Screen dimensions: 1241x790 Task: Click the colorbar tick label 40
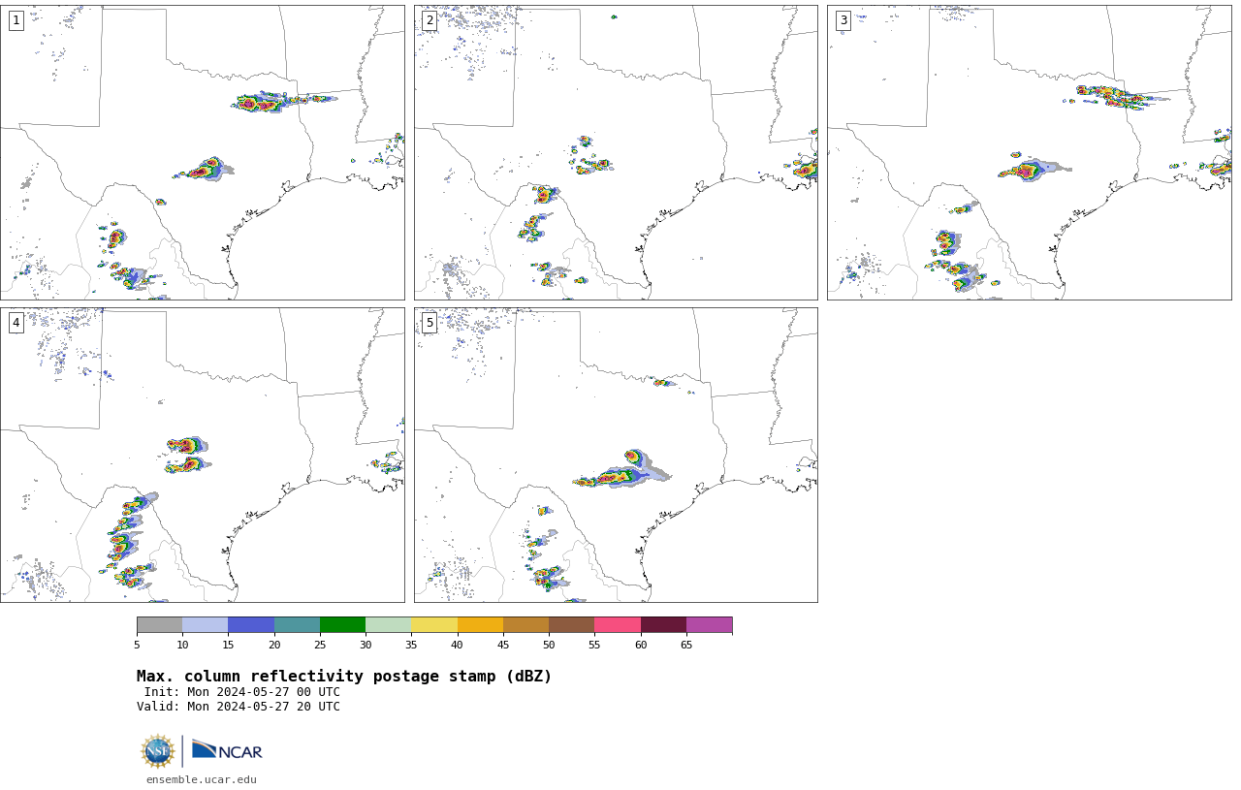point(457,646)
